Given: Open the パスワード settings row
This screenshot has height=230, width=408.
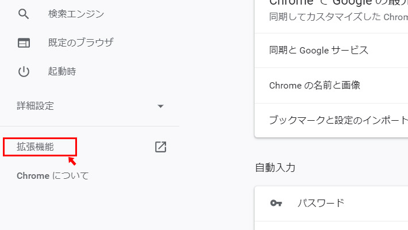Looking at the screenshot, I should tap(321, 203).
